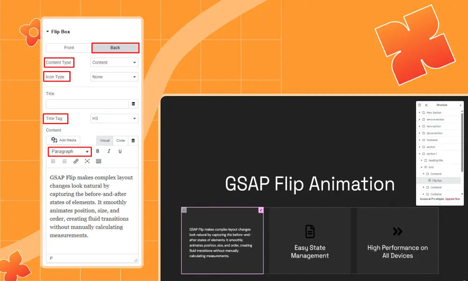Click the toolbar toggle keyboard icon
468x281 pixels.
[99, 161]
